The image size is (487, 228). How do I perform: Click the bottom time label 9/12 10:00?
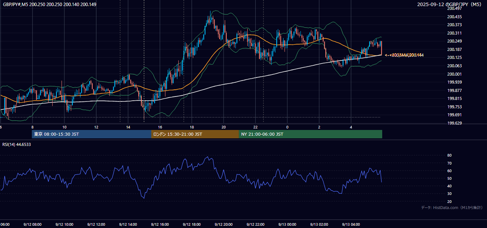(64, 225)
